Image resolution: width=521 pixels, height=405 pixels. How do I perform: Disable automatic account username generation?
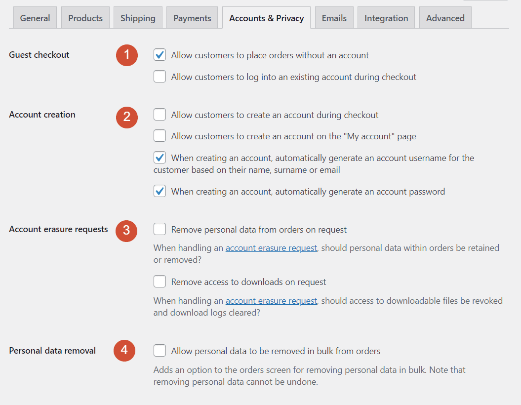coord(160,157)
